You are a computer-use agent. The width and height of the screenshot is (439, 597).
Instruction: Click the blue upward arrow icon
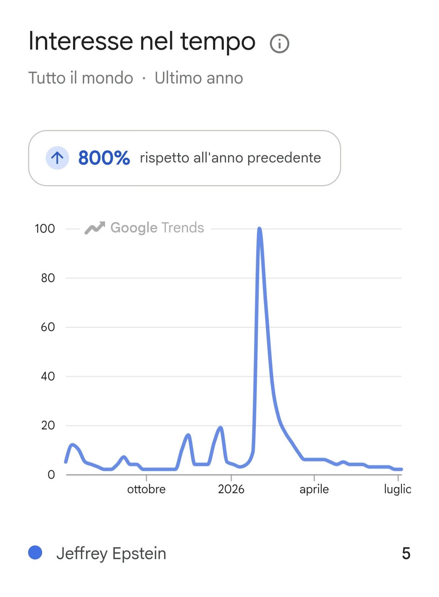tap(57, 158)
